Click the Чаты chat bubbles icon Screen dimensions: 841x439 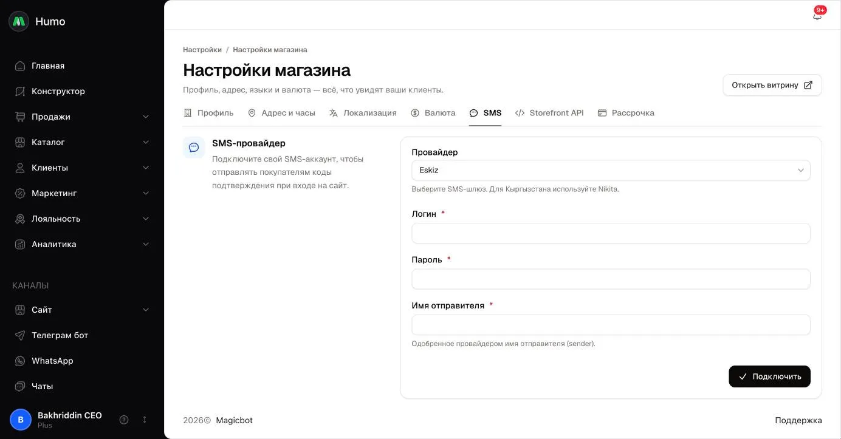click(x=20, y=386)
